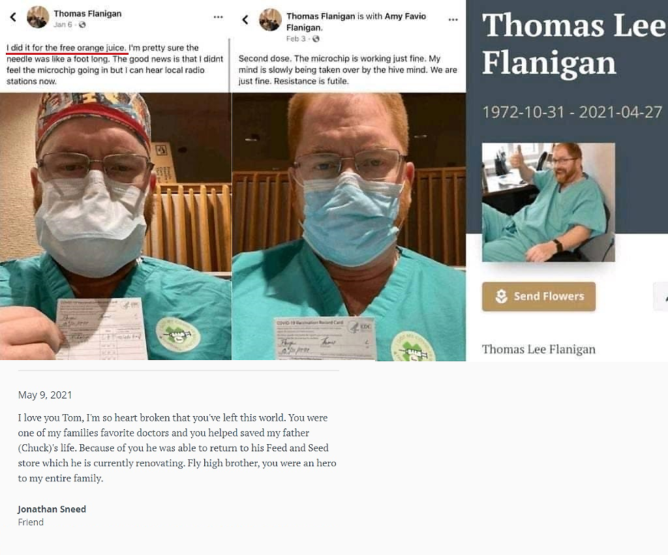The height and width of the screenshot is (555, 668).
Task: Open the Jan 6 vaccination selfie photo
Action: click(x=115, y=226)
